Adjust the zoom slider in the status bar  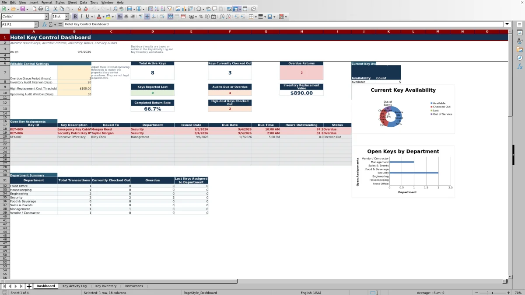pyautogui.click(x=493, y=293)
